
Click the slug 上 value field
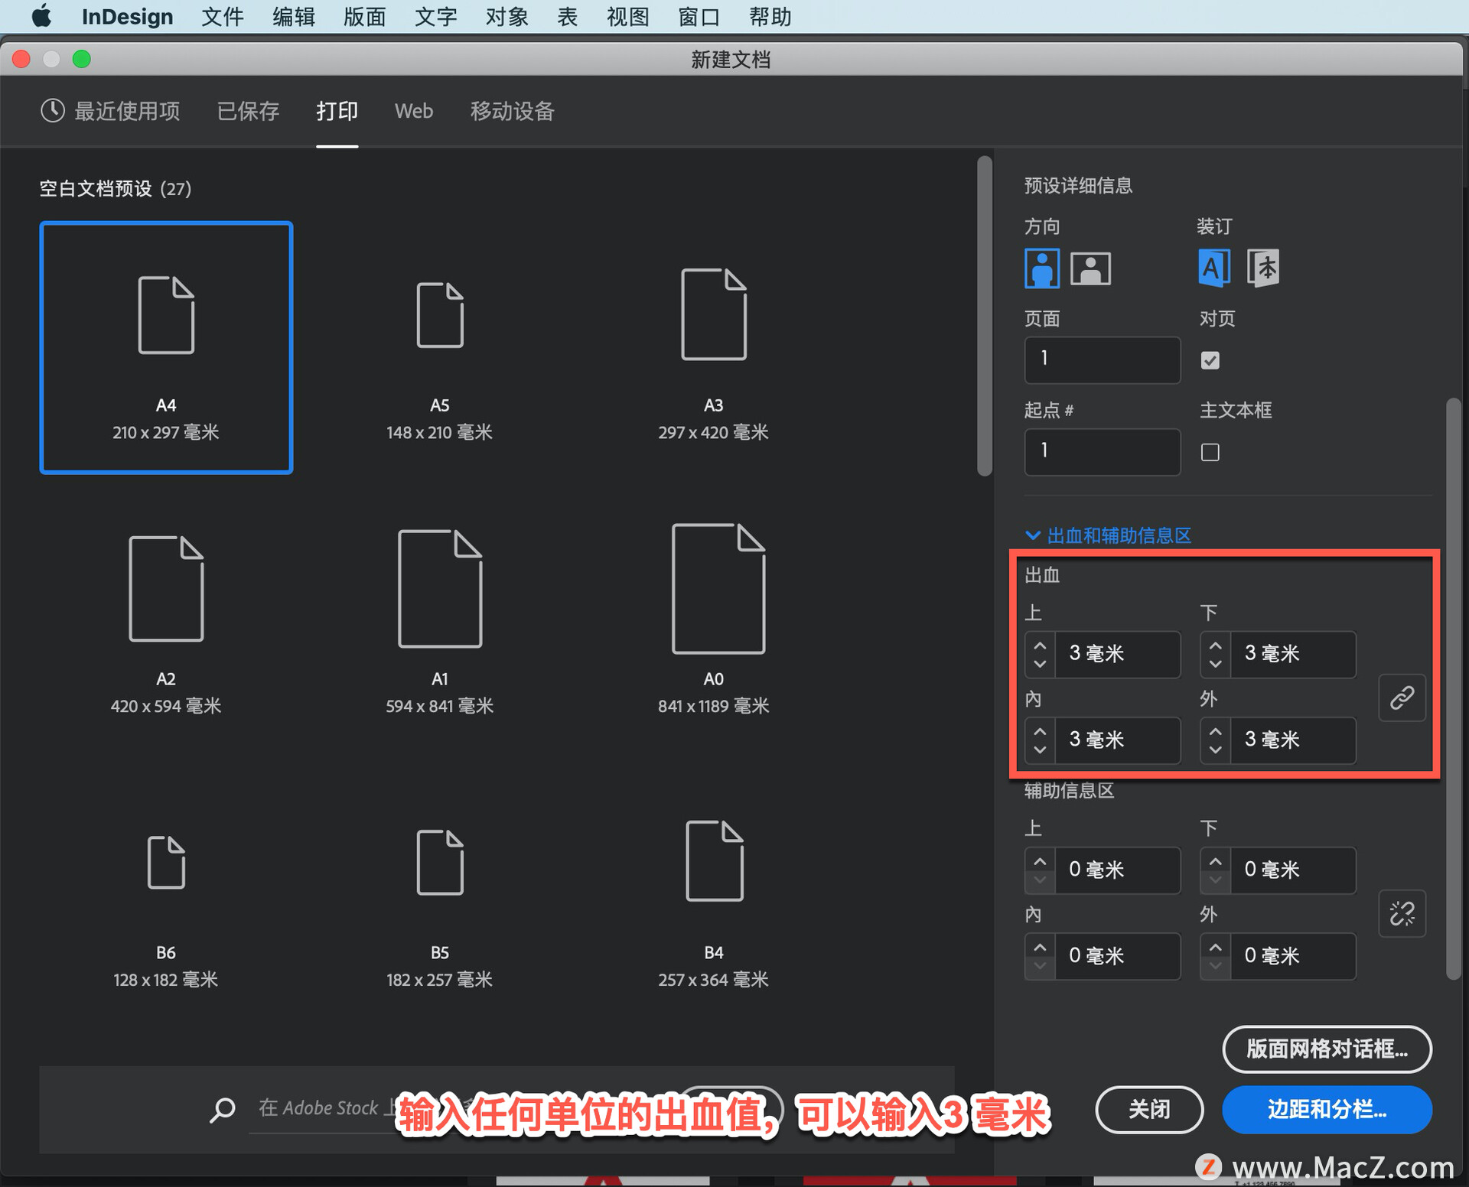pyautogui.click(x=1118, y=870)
